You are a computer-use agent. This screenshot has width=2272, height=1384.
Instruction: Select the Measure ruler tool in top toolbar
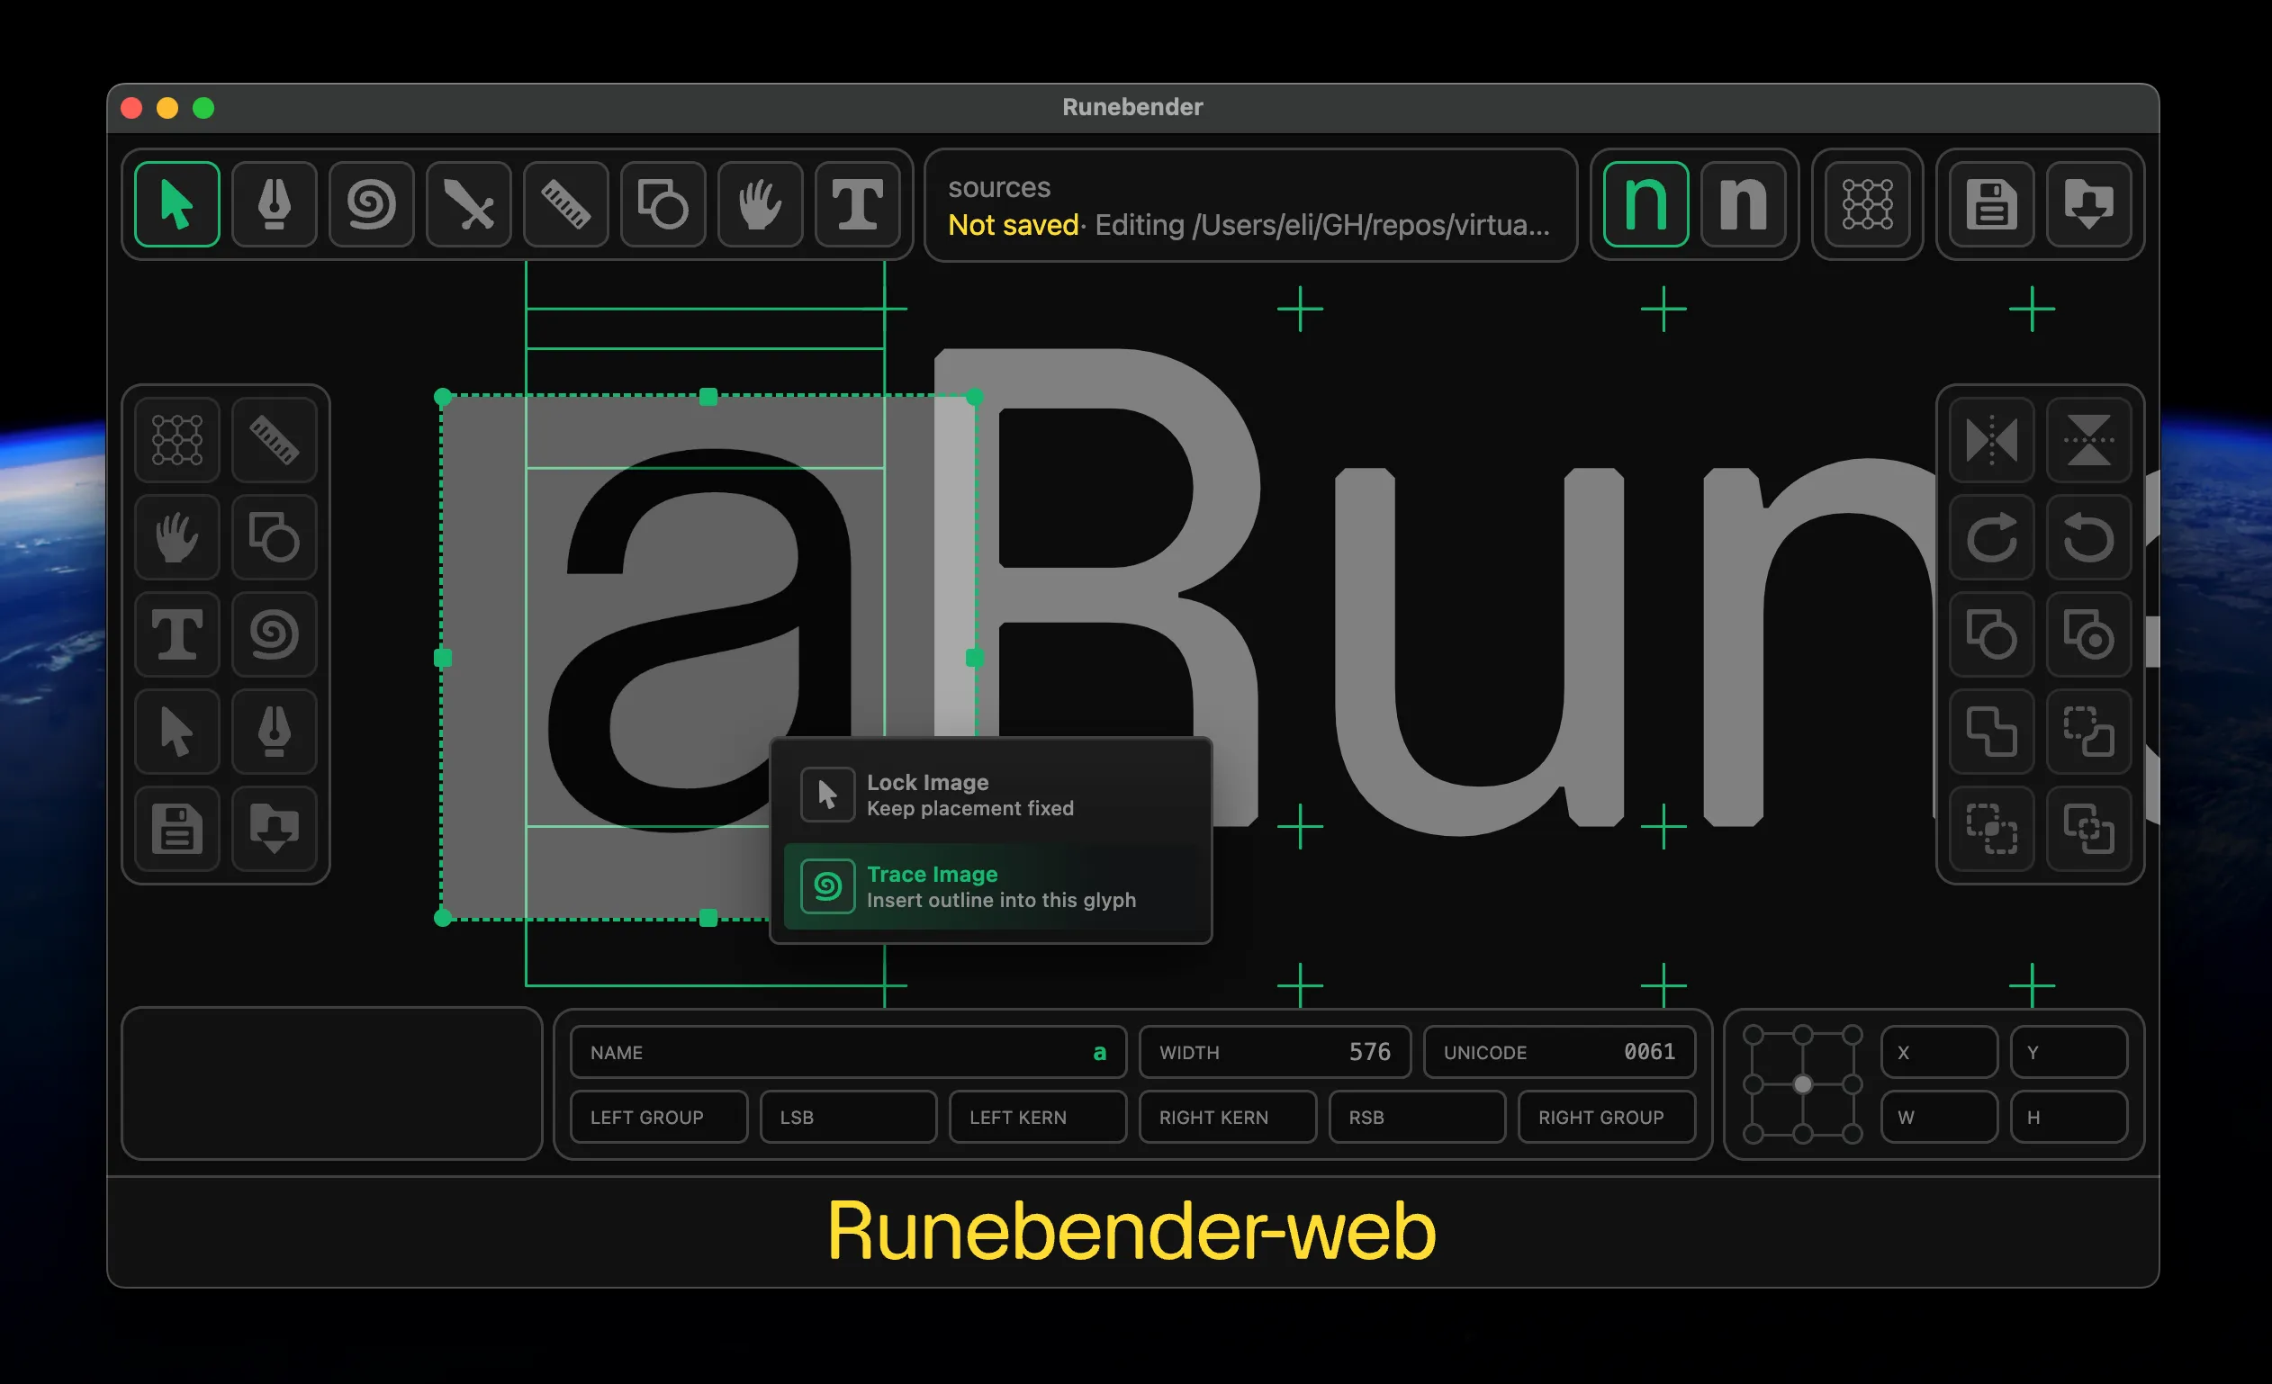coord(566,203)
